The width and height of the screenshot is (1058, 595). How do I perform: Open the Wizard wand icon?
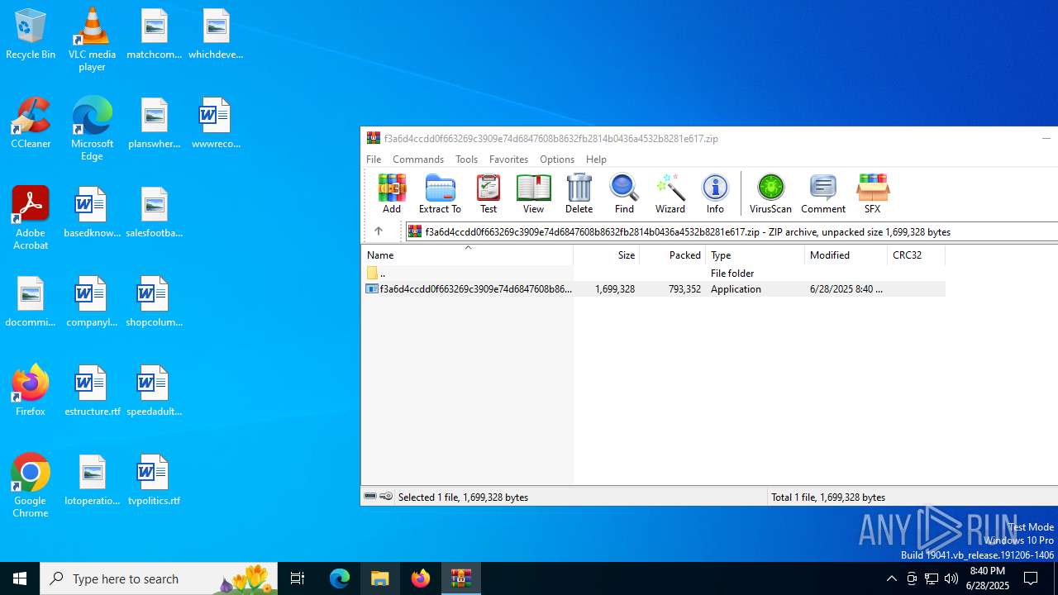tap(670, 194)
